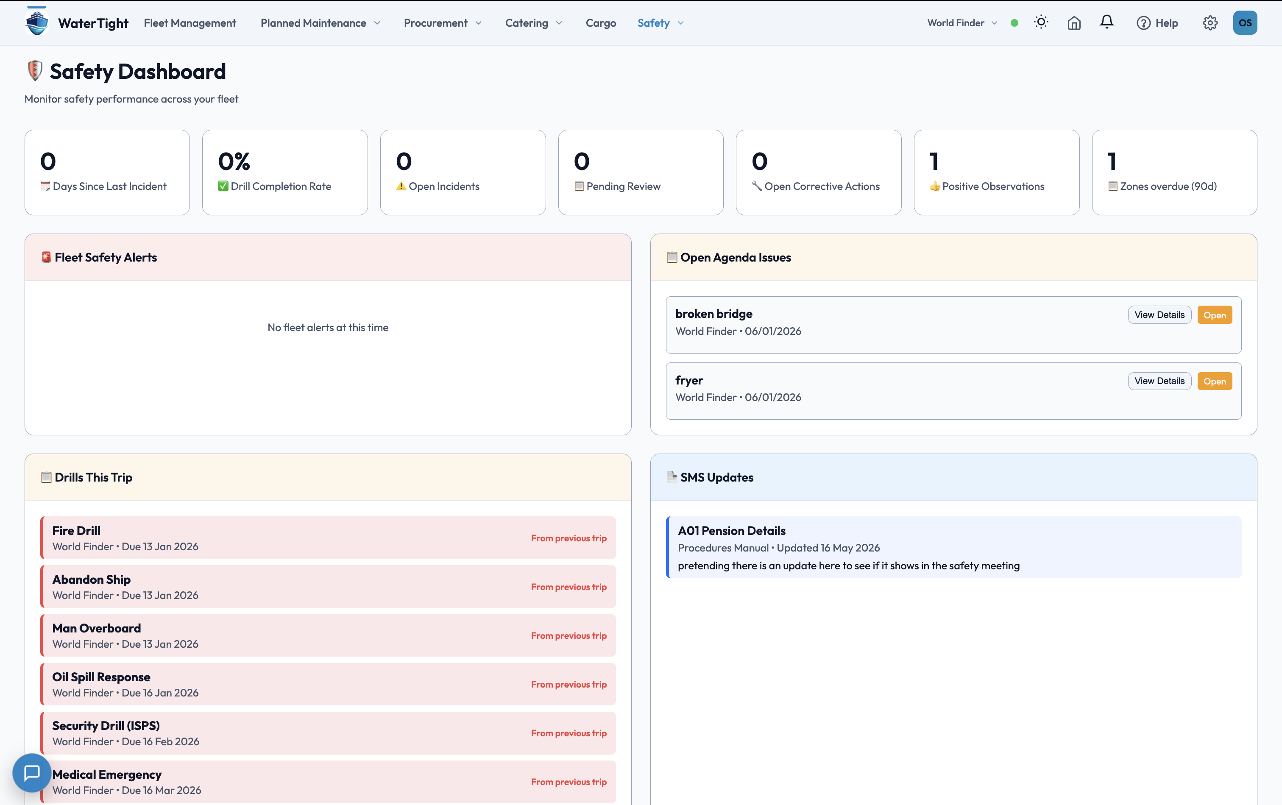Select the Abandon Ship drill row

[328, 587]
